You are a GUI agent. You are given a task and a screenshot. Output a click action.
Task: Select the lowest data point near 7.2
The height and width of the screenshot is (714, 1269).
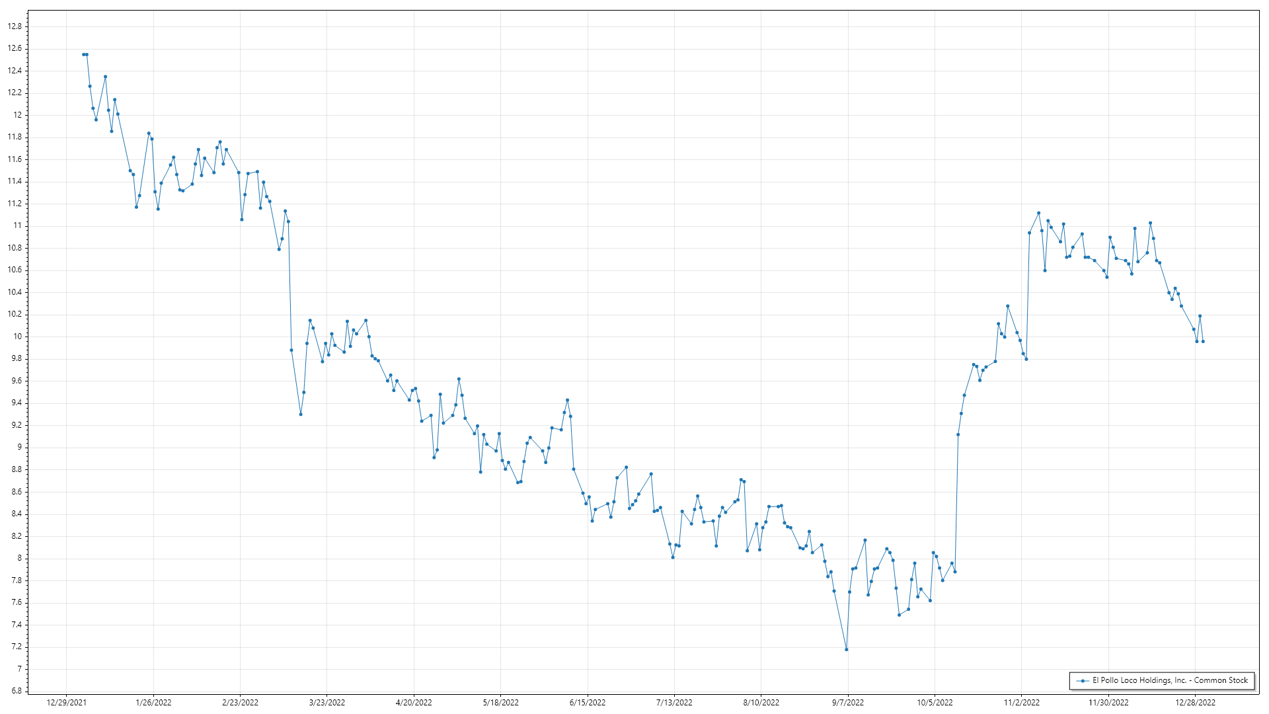tap(847, 650)
